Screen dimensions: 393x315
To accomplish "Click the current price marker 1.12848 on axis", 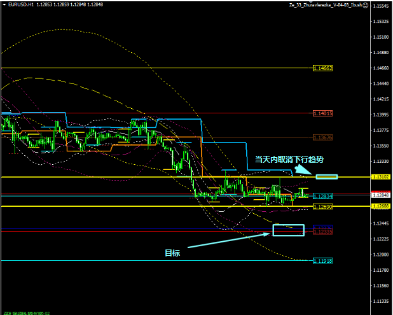I will coord(381,194).
